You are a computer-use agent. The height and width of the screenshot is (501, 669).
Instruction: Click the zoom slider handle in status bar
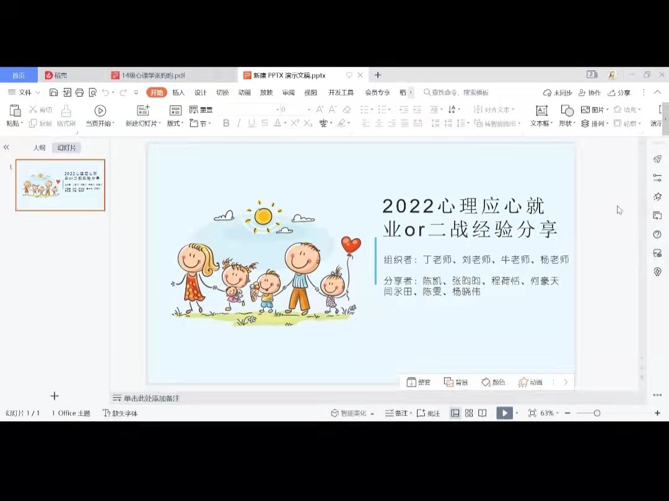[x=597, y=413]
